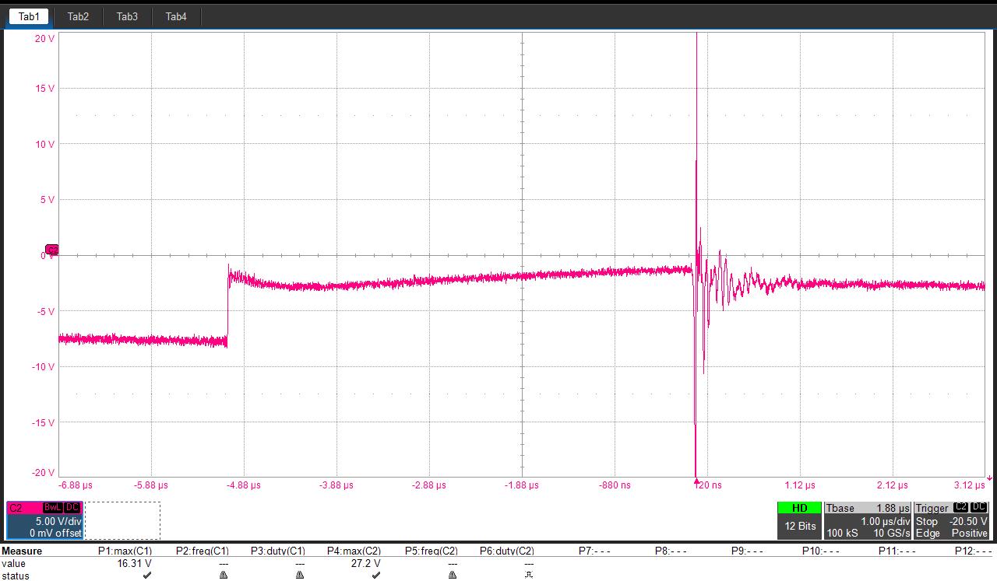The height and width of the screenshot is (581, 997).
Task: Click the 20 V vertical axis label
Action: tap(44, 38)
